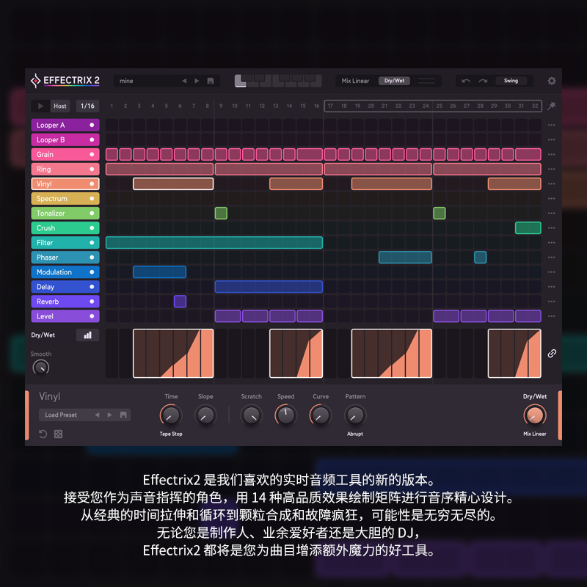587x587 pixels.
Task: Select the highlighted first Vinyl block
Action: pyautogui.click(x=173, y=184)
